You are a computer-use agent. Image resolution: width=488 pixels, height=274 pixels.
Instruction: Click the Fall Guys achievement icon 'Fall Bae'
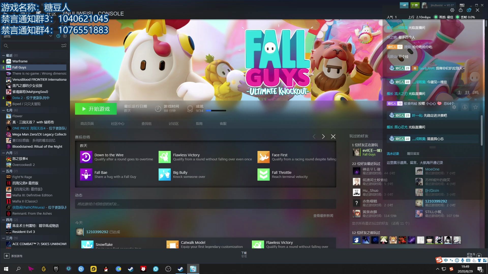[x=86, y=174]
